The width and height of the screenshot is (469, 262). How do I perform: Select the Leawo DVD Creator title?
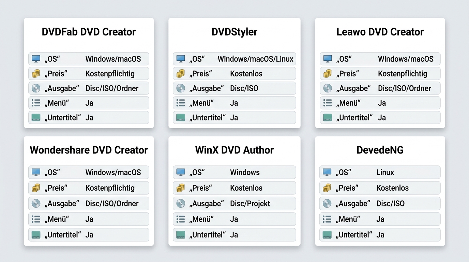pos(380,32)
